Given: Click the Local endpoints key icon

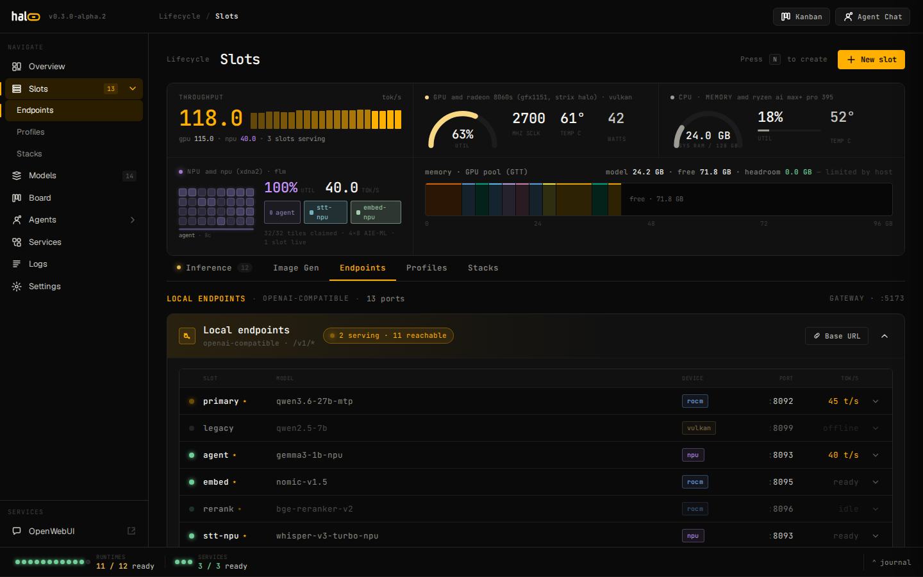Looking at the screenshot, I should (x=187, y=336).
